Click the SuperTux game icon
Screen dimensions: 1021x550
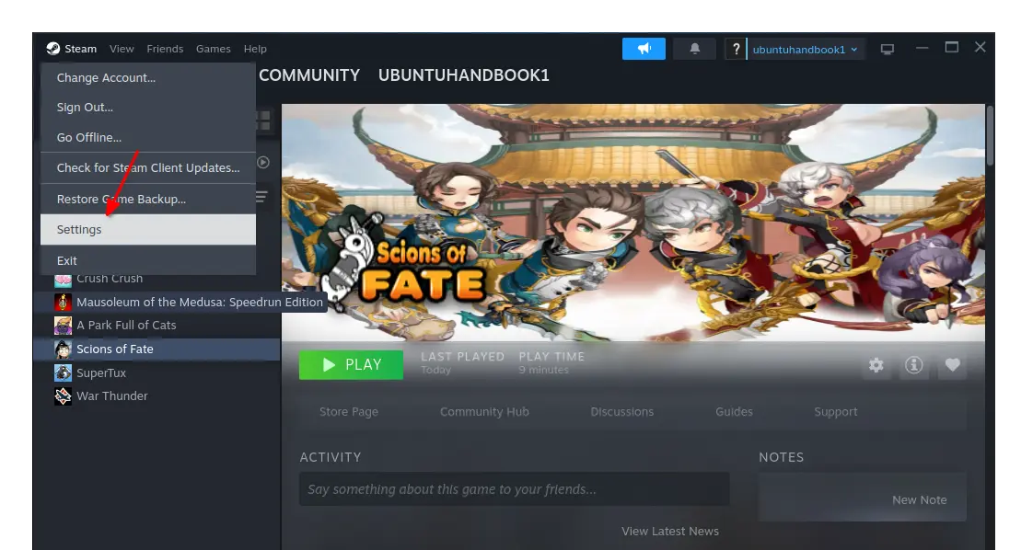click(64, 372)
